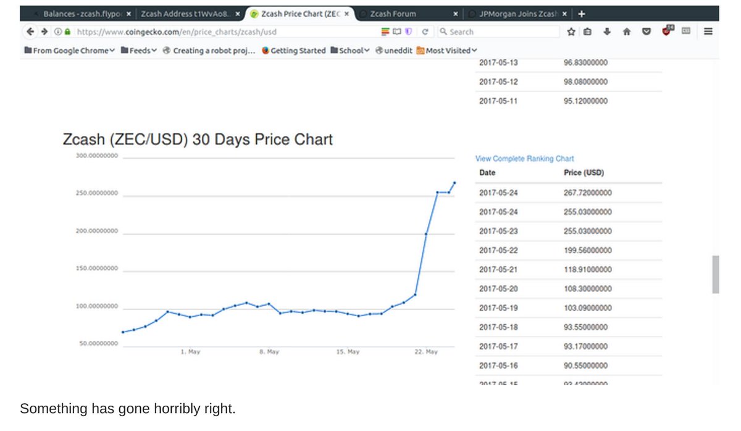741x431 pixels.
Task: Click the 22. May axis label
Action: [426, 351]
